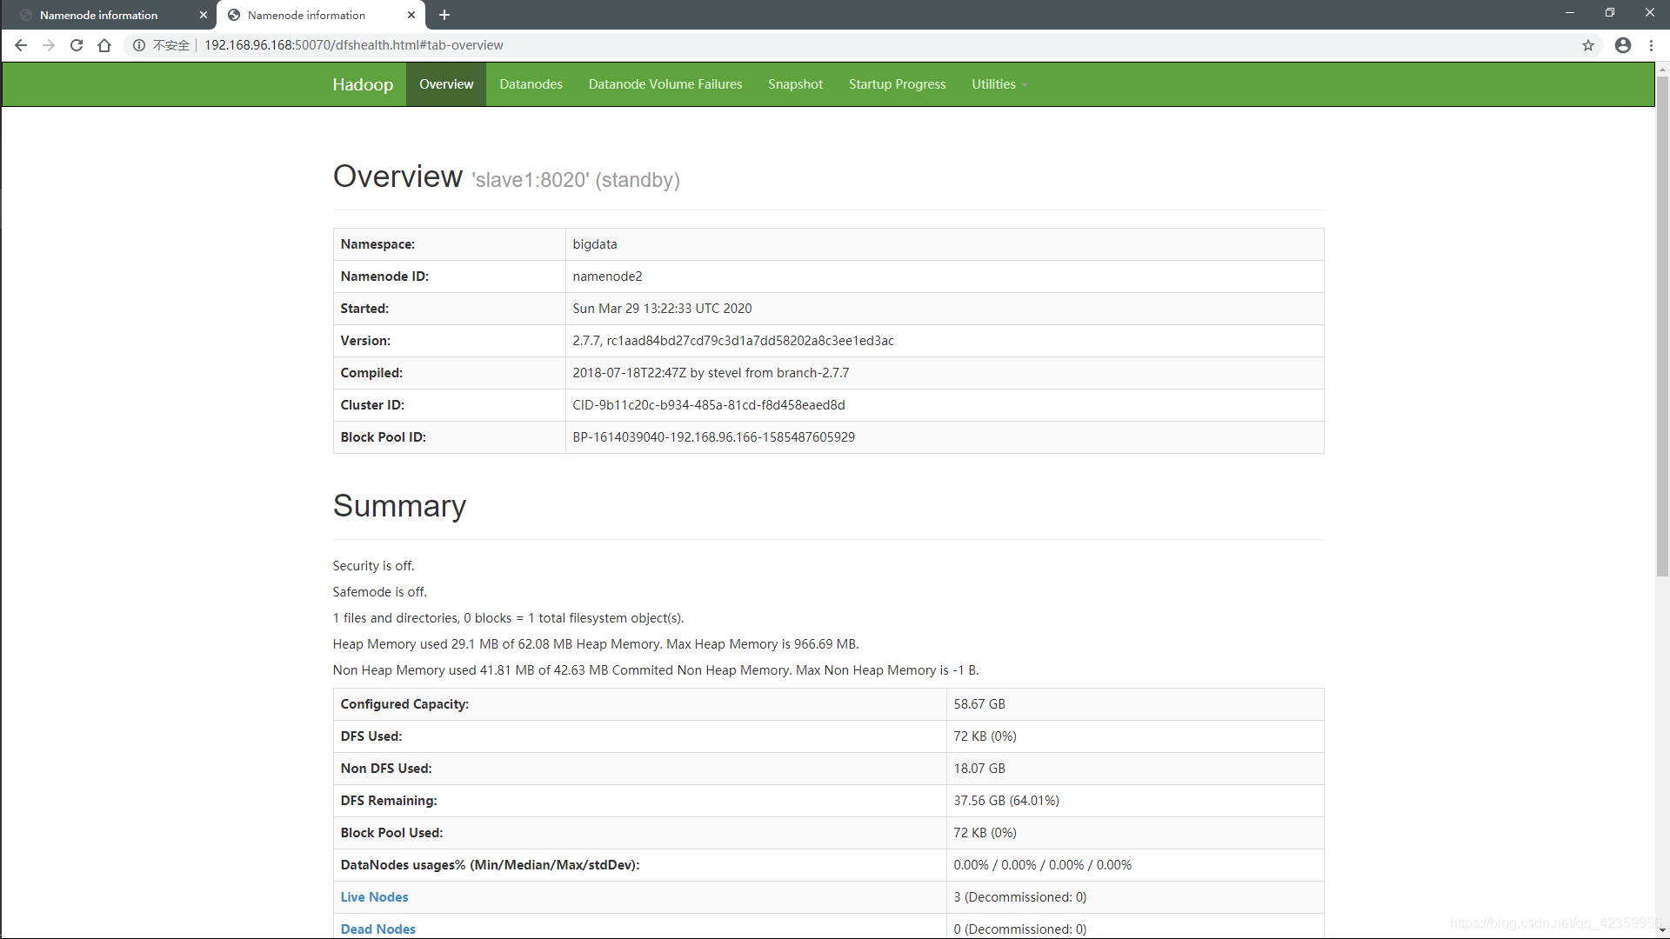Click the address bar URL

[x=353, y=45]
